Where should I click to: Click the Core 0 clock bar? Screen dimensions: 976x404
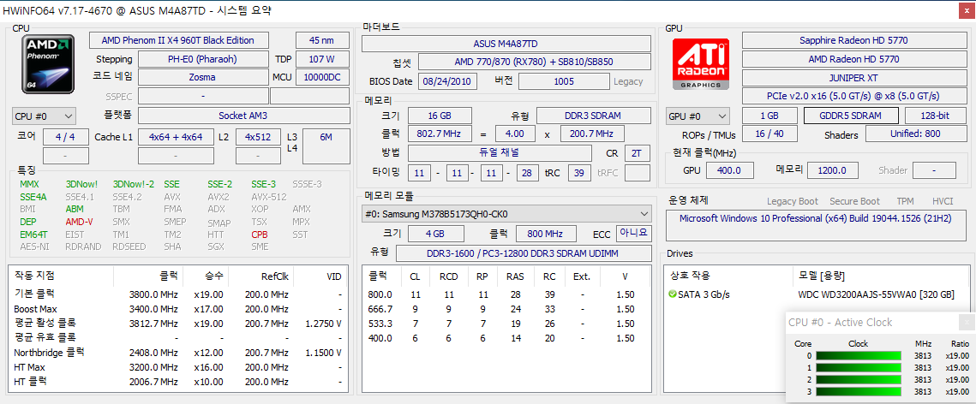point(859,355)
